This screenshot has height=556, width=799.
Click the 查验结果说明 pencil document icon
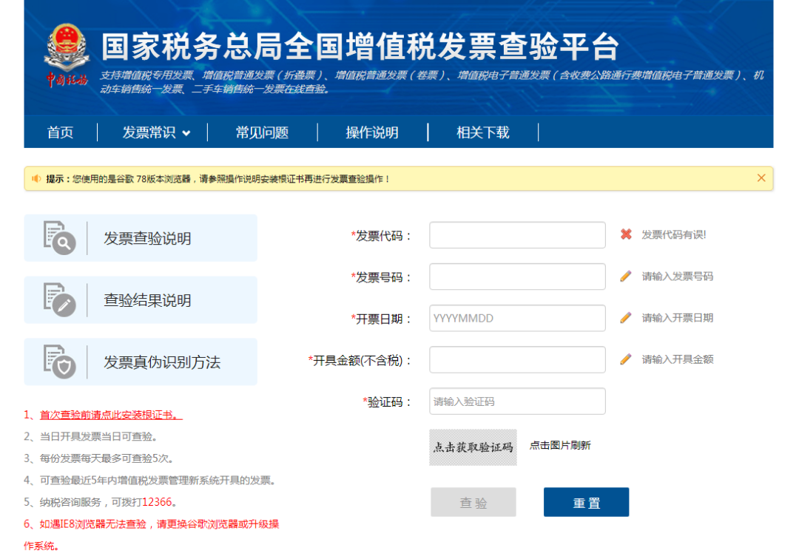click(x=58, y=299)
